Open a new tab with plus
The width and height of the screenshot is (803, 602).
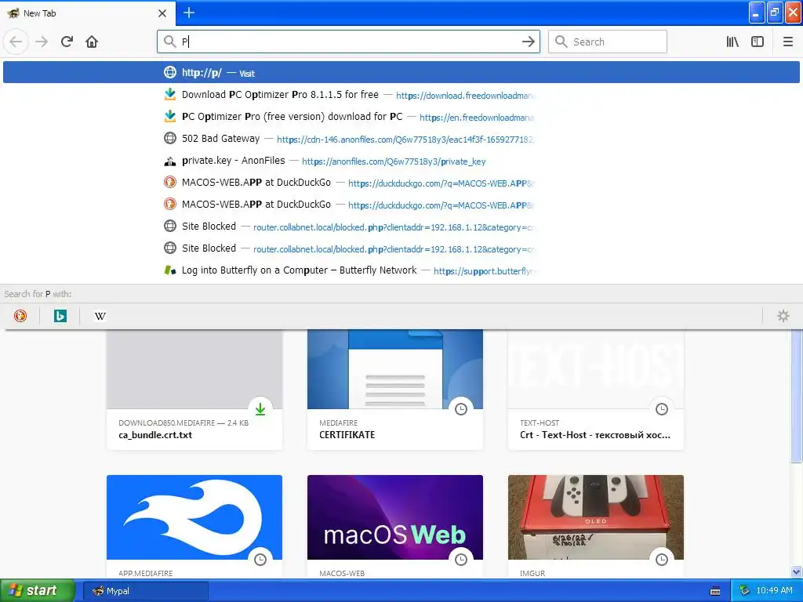pyautogui.click(x=189, y=13)
